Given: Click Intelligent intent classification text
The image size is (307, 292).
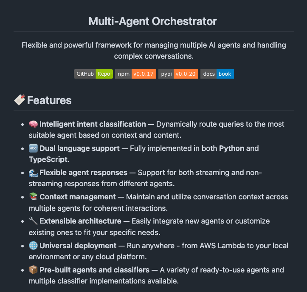Looking at the screenshot, I should pos(93,124).
